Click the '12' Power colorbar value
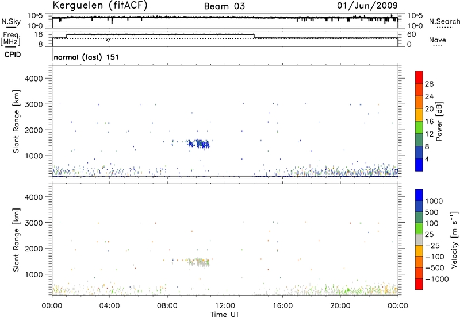 429,134
